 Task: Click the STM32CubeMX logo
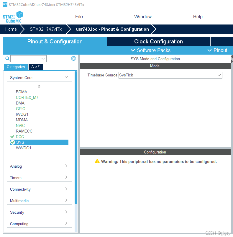(x=13, y=17)
